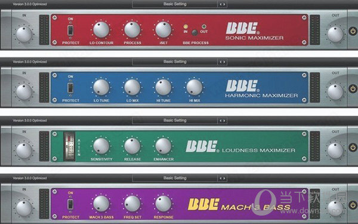Open Sonic Maximizer Basic Setting preset menu
358x224 pixels.
(x=175, y=4)
